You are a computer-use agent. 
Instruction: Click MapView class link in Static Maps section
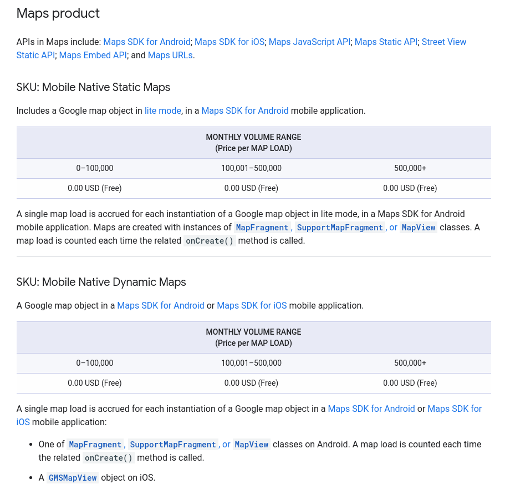[419, 228]
